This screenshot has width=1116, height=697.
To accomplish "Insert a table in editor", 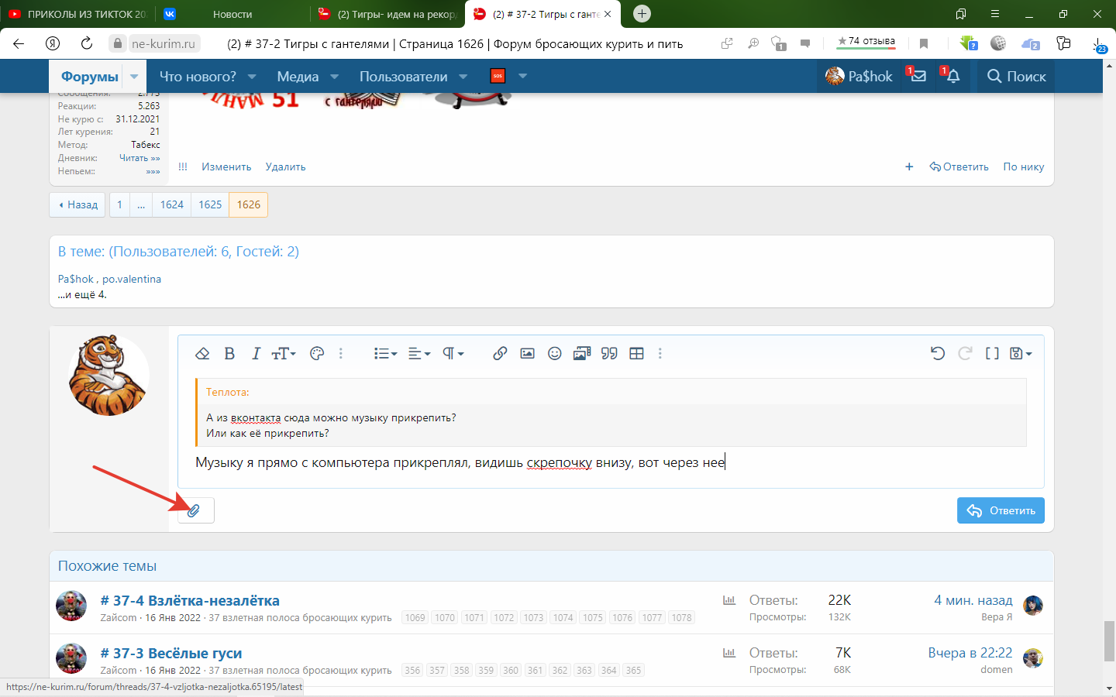I will pyautogui.click(x=636, y=353).
